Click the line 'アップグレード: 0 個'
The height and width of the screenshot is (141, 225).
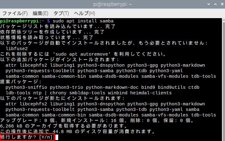pyautogui.click(x=27, y=120)
